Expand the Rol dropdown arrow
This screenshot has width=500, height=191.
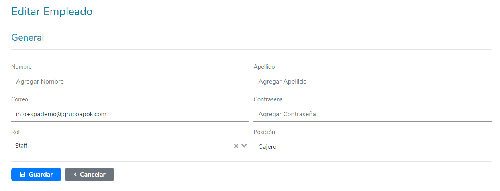[x=244, y=146]
